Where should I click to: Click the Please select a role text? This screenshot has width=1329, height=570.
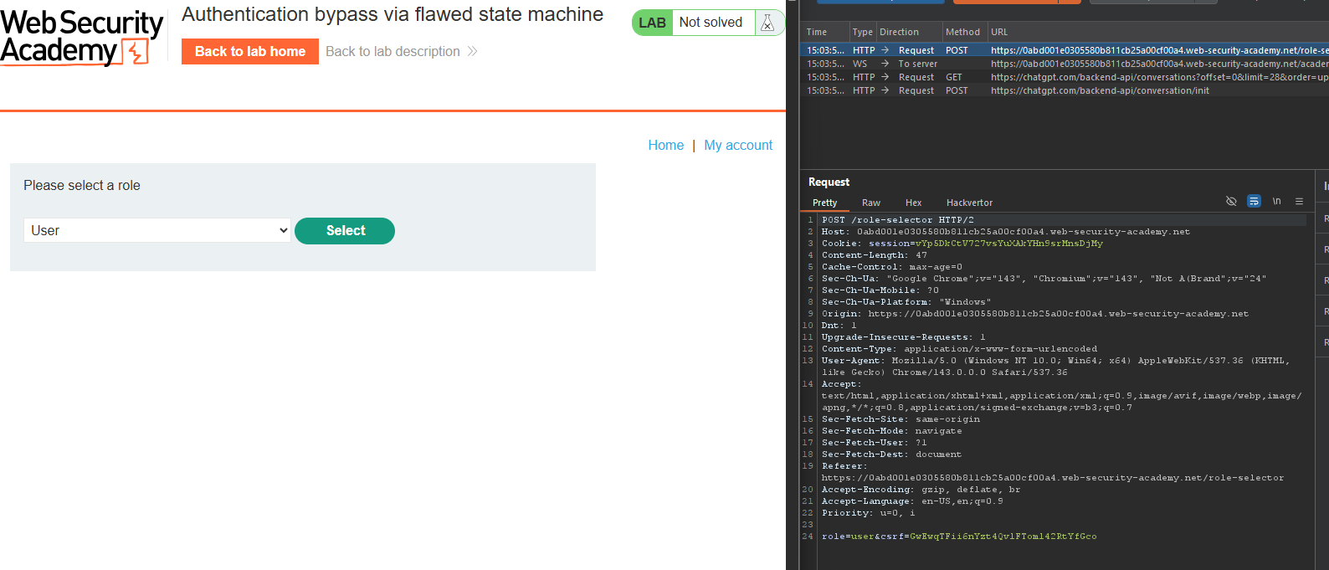[82, 186]
